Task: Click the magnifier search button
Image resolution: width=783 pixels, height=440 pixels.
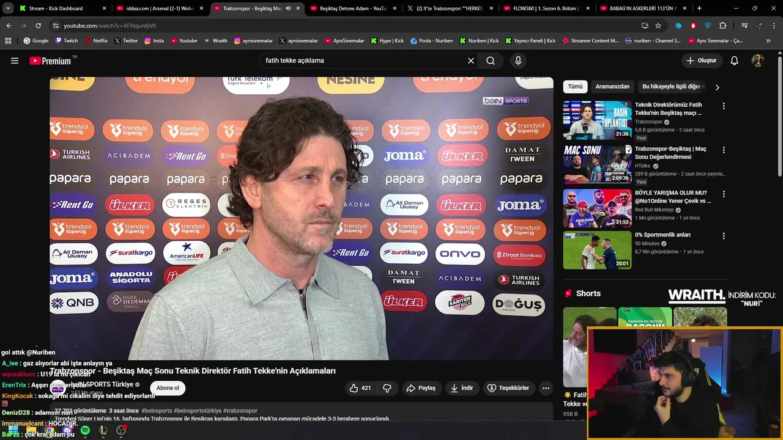Action: (x=491, y=61)
